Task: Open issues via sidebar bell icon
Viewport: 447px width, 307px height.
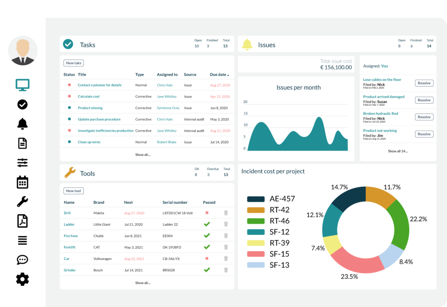Action: click(x=23, y=124)
